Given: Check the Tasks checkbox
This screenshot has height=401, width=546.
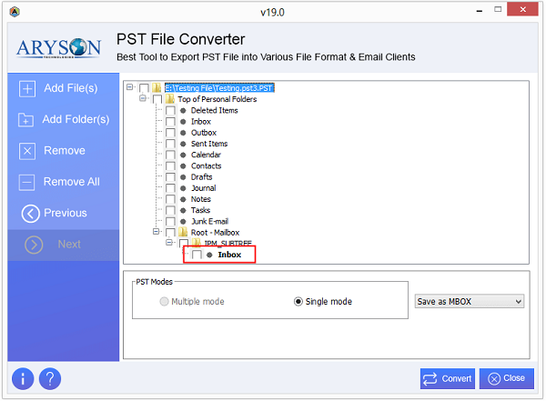Looking at the screenshot, I should [170, 210].
